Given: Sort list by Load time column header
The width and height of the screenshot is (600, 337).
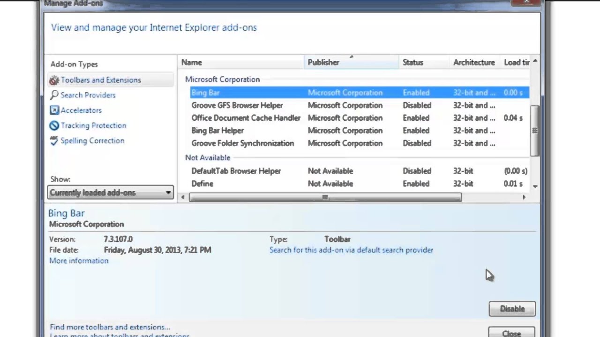Looking at the screenshot, I should tap(516, 62).
